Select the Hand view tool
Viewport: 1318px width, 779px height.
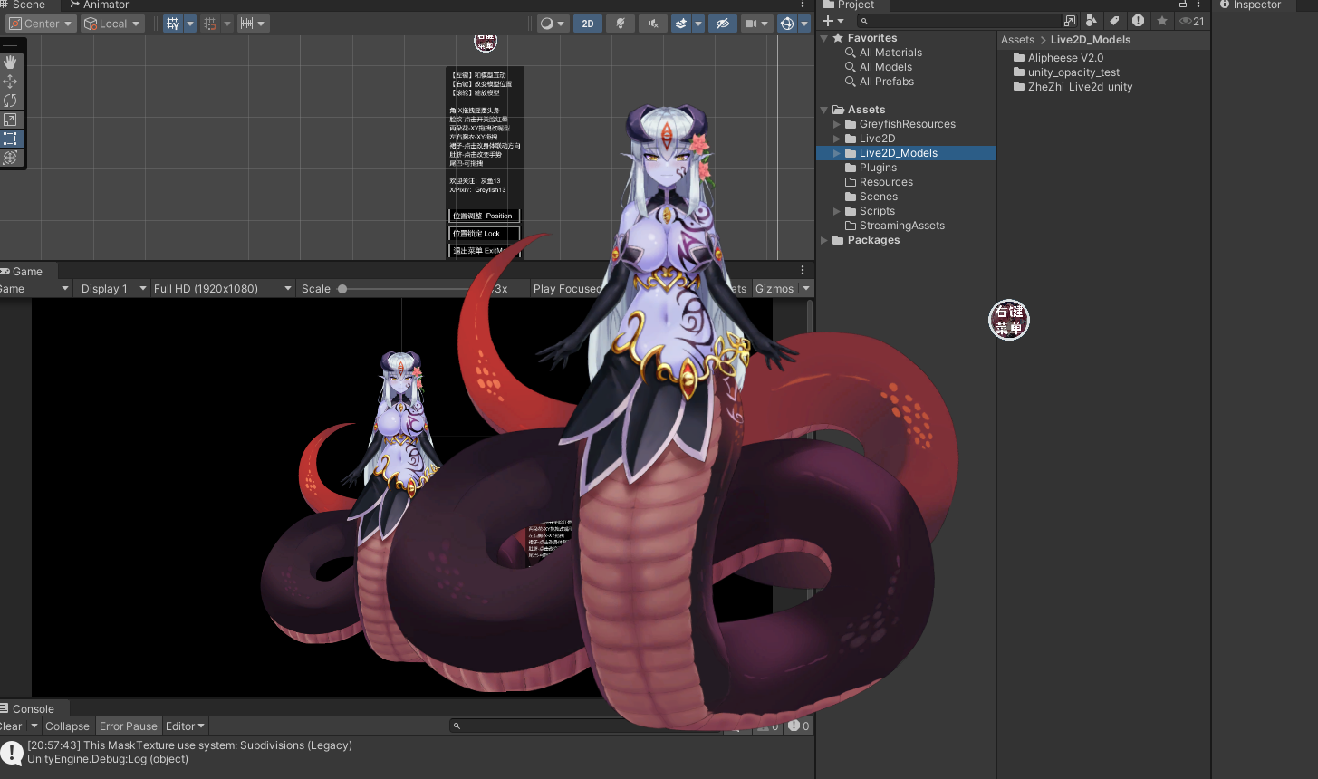(11, 63)
